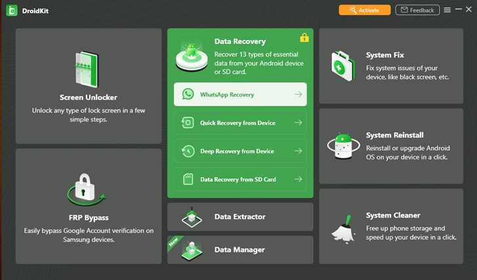Screen dimensions: 477x280
Task: Click the arrow on WhatsApp Recovery row
Action: [298, 94]
